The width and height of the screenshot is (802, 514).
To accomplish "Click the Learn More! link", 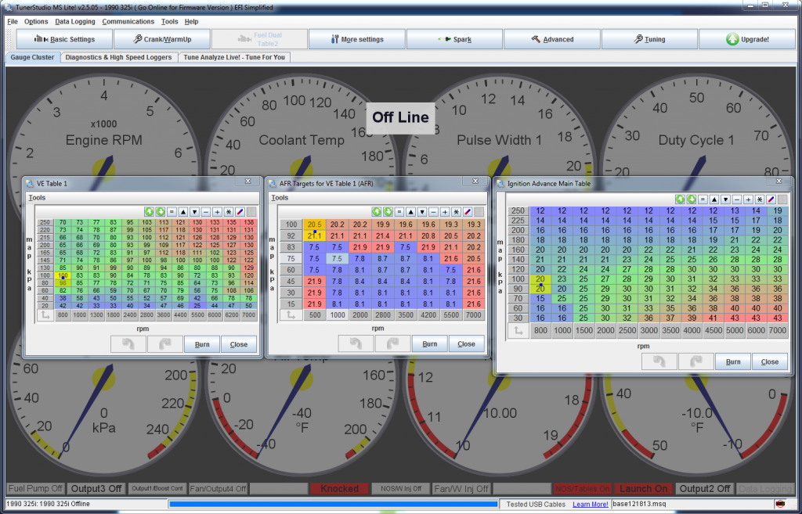I will coord(591,505).
